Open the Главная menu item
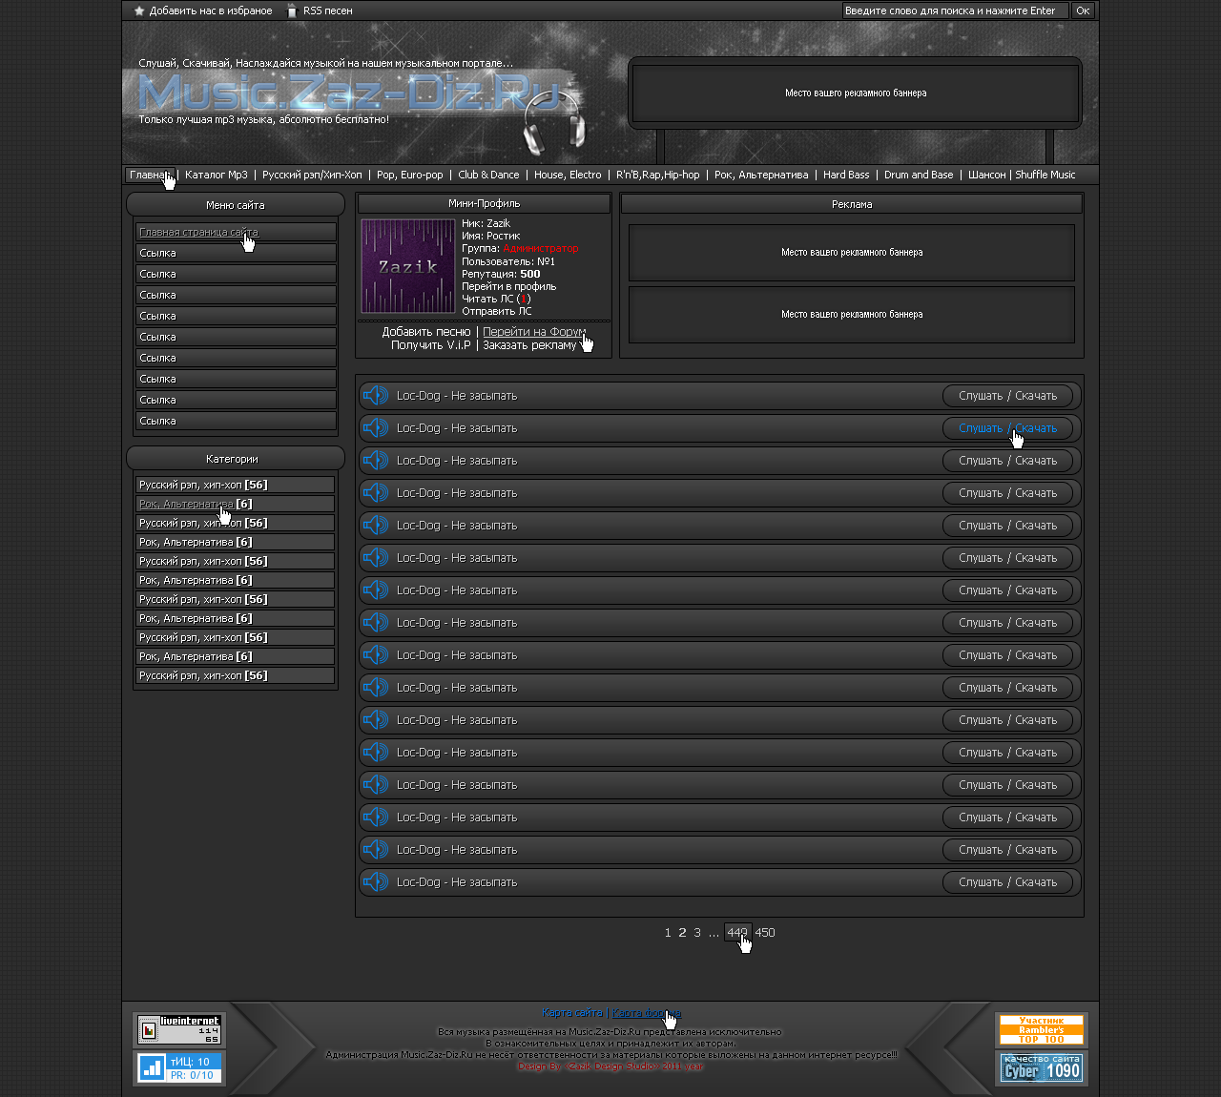This screenshot has width=1221, height=1097. click(x=150, y=175)
